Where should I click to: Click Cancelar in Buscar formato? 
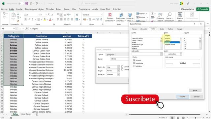coord(197,97)
